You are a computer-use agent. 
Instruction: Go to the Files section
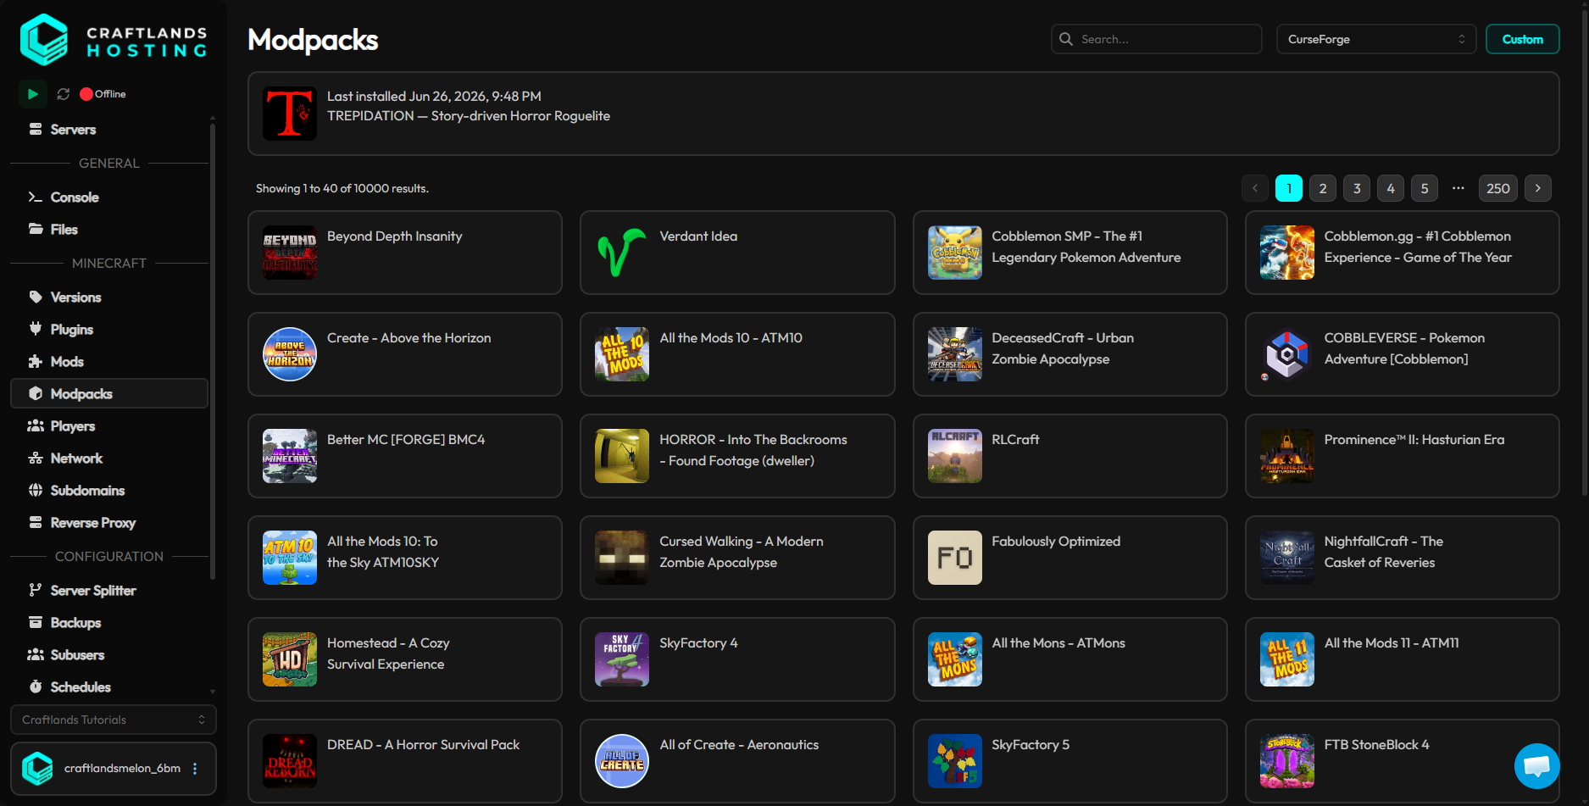point(109,230)
